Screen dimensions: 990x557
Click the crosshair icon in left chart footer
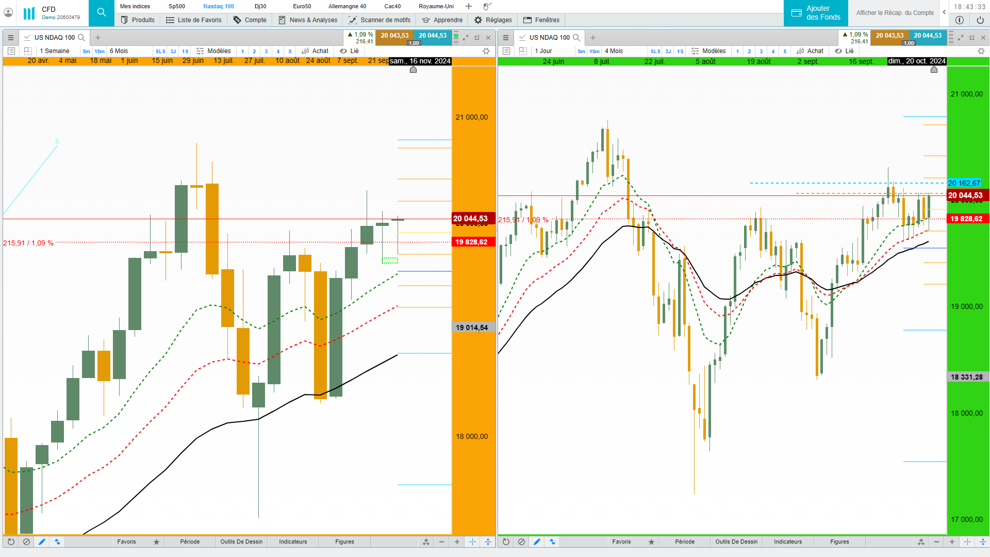472,542
